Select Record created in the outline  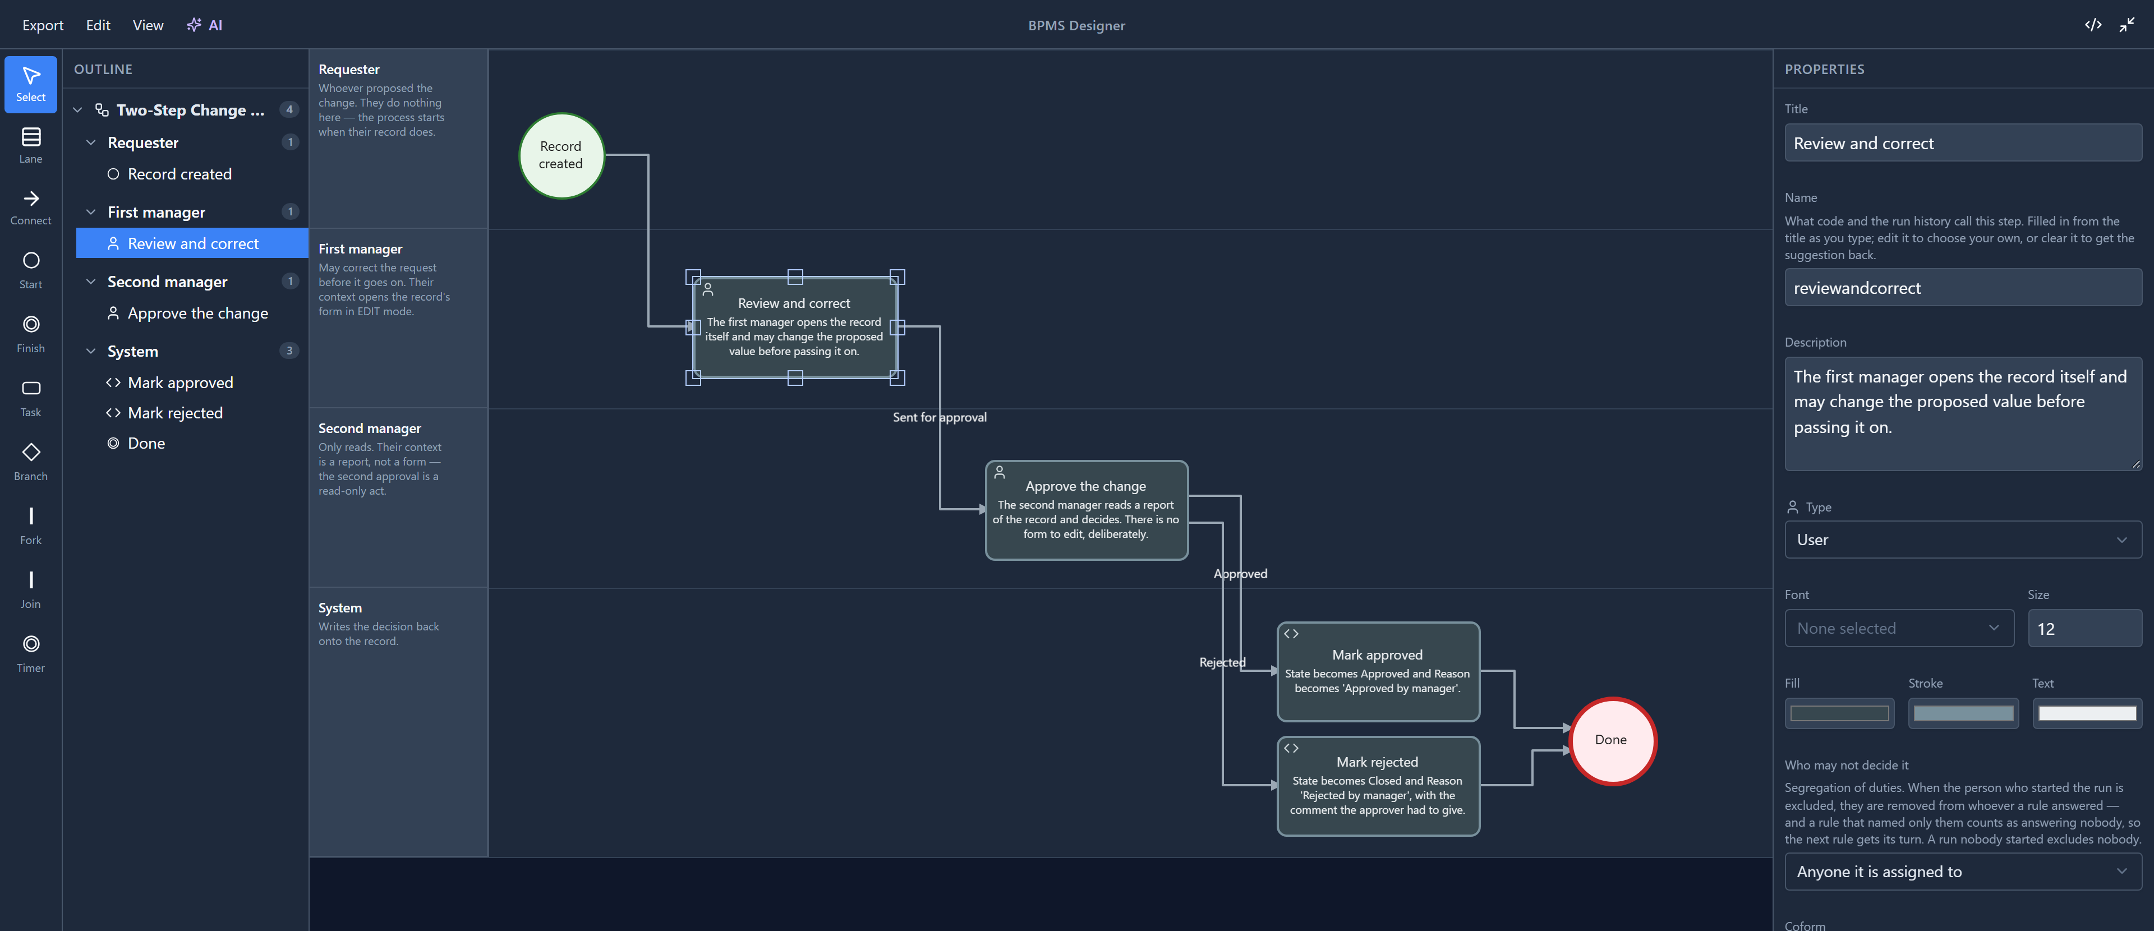[192, 174]
